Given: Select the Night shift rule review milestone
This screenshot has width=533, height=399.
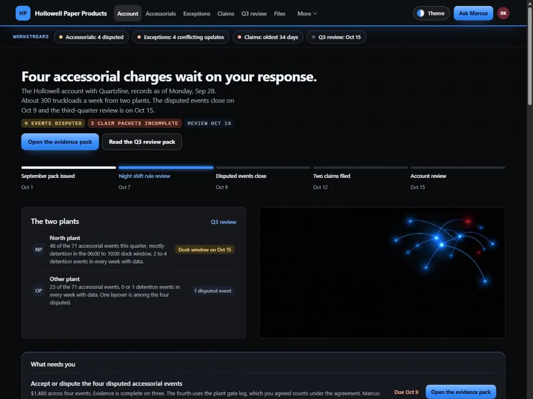Looking at the screenshot, I should pos(144,176).
